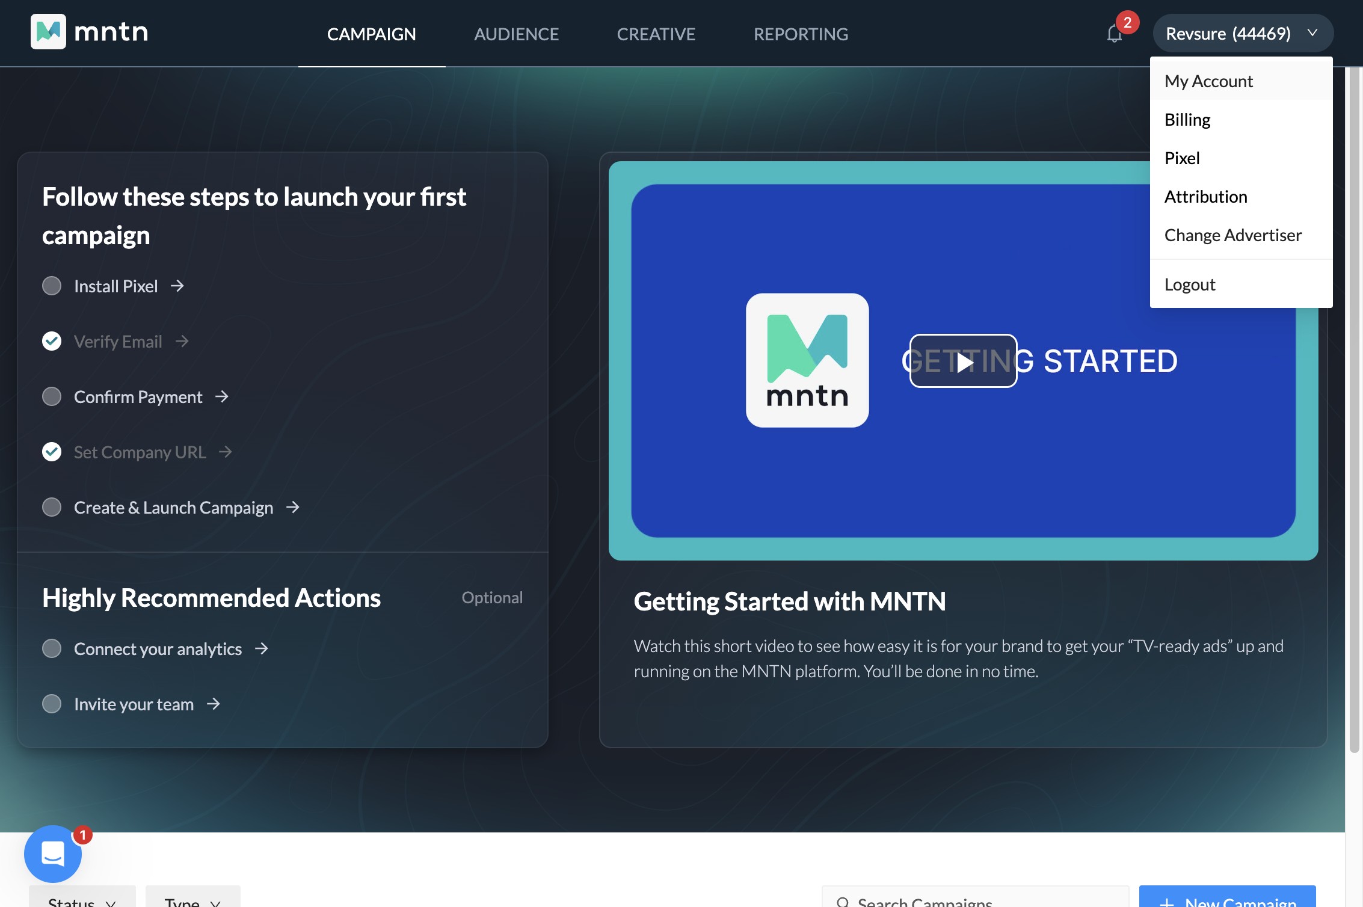Click arrow beside Connect your analytics
Image resolution: width=1363 pixels, height=907 pixels.
[262, 648]
